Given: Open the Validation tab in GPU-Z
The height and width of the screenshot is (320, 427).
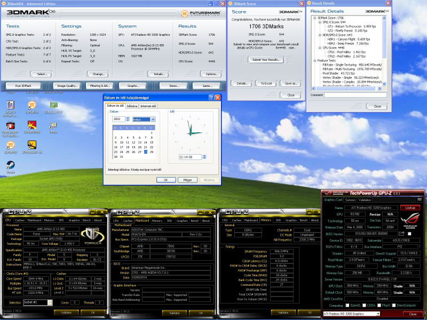Looking at the screenshot, I should (x=365, y=200).
